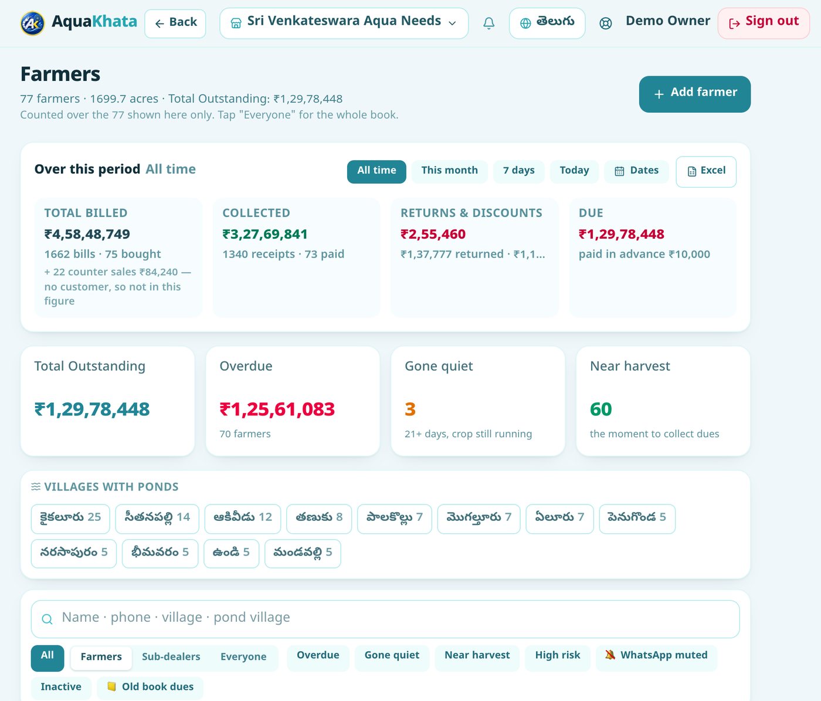Screen dimensions: 821x701
Task: Click the search magnifier icon
Action: click(x=47, y=619)
